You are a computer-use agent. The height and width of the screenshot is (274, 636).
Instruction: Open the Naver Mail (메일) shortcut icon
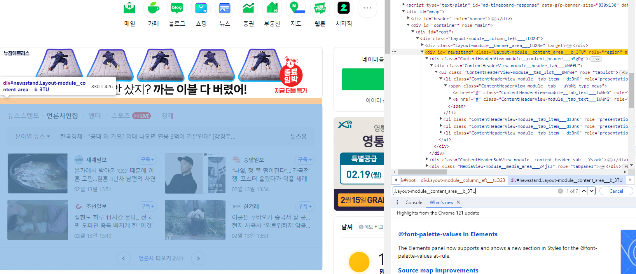(x=129, y=8)
